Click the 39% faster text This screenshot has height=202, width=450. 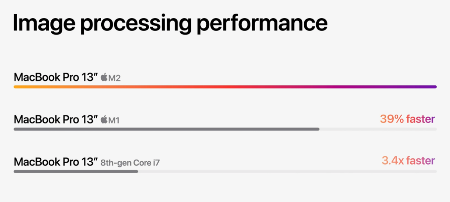407,119
